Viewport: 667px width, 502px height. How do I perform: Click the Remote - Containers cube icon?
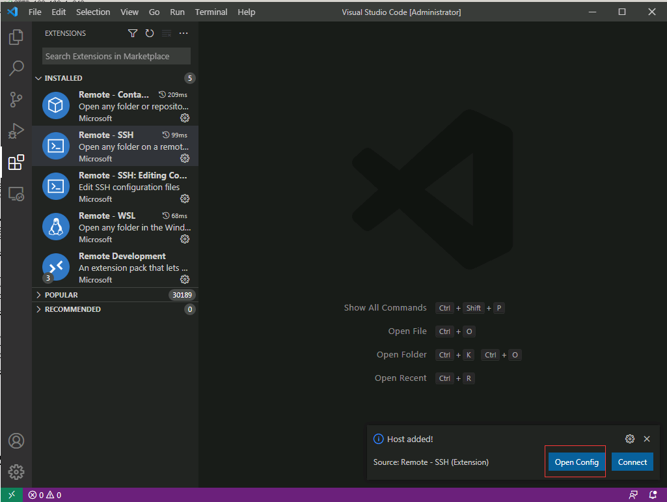pyautogui.click(x=56, y=105)
